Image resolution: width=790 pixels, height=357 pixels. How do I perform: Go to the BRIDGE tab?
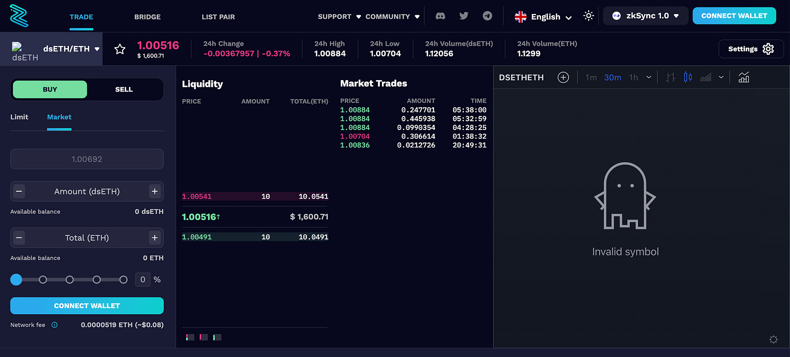pyautogui.click(x=148, y=16)
